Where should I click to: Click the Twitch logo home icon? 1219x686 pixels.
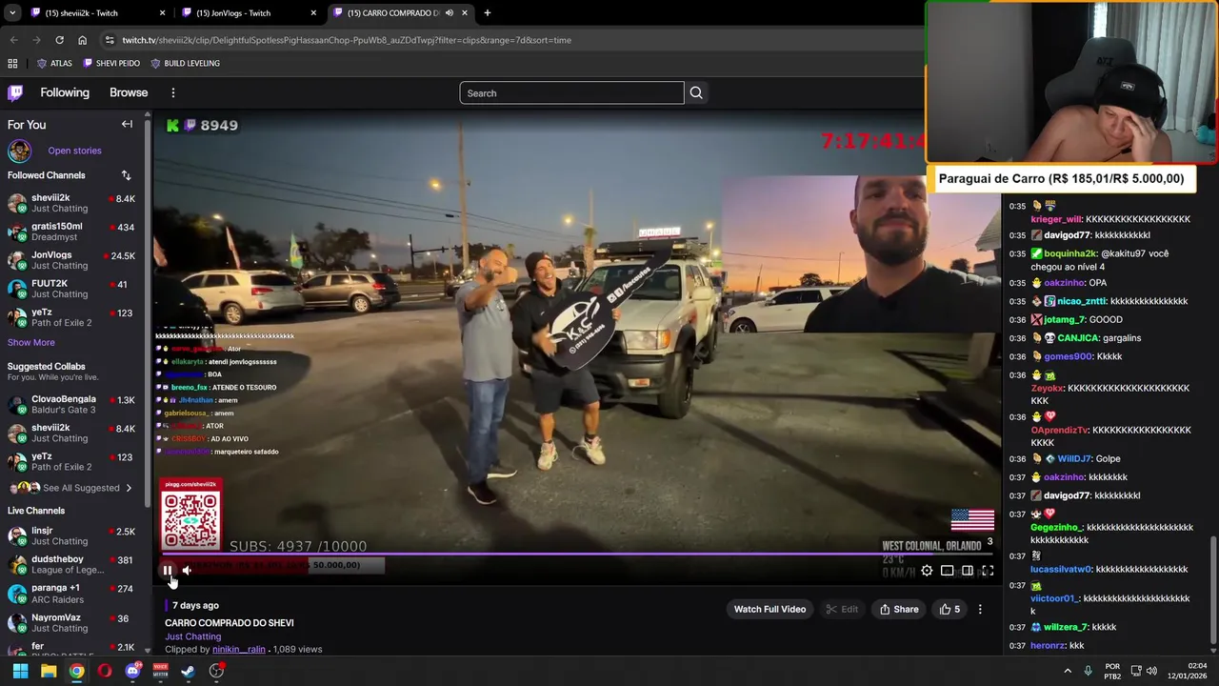[15, 92]
